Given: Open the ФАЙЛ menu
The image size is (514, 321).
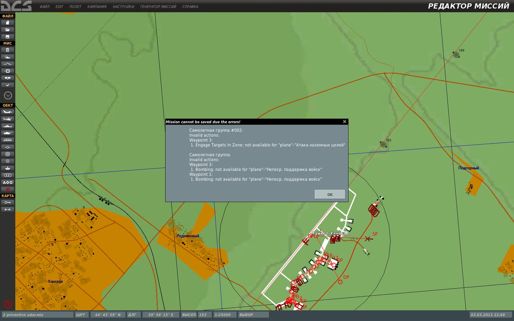Looking at the screenshot, I should coord(45,6).
